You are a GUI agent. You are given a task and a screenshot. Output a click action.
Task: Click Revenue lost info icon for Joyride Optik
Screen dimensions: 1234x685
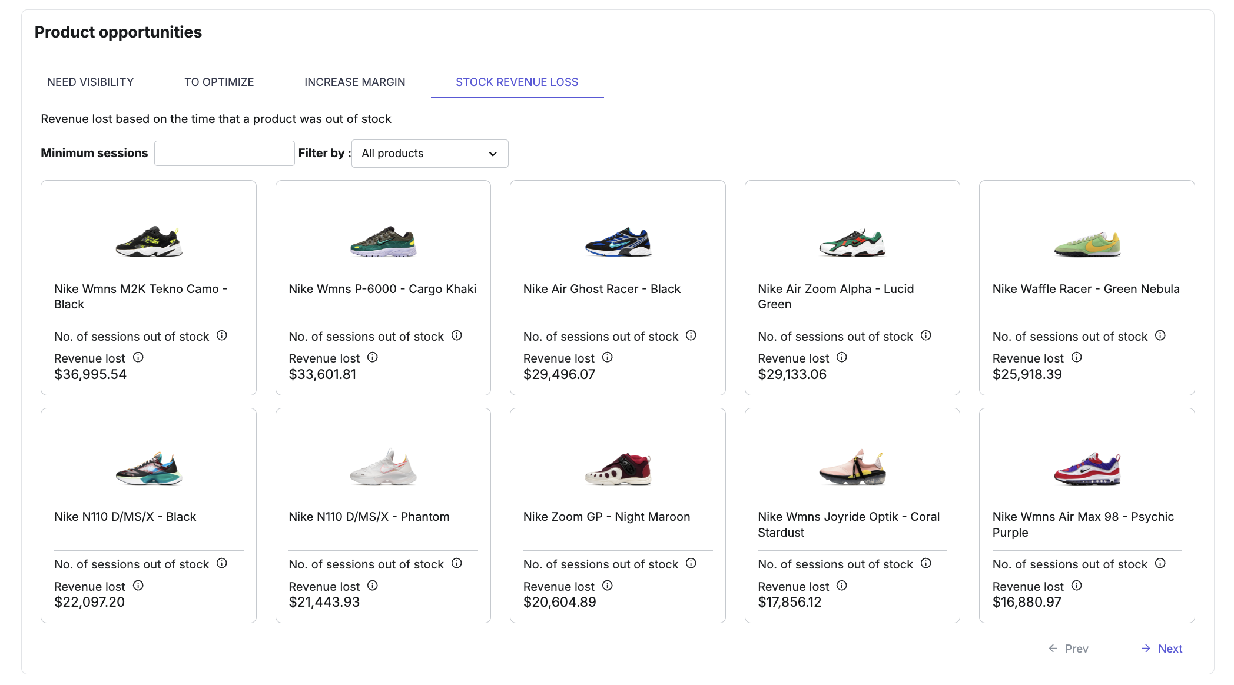tap(842, 586)
